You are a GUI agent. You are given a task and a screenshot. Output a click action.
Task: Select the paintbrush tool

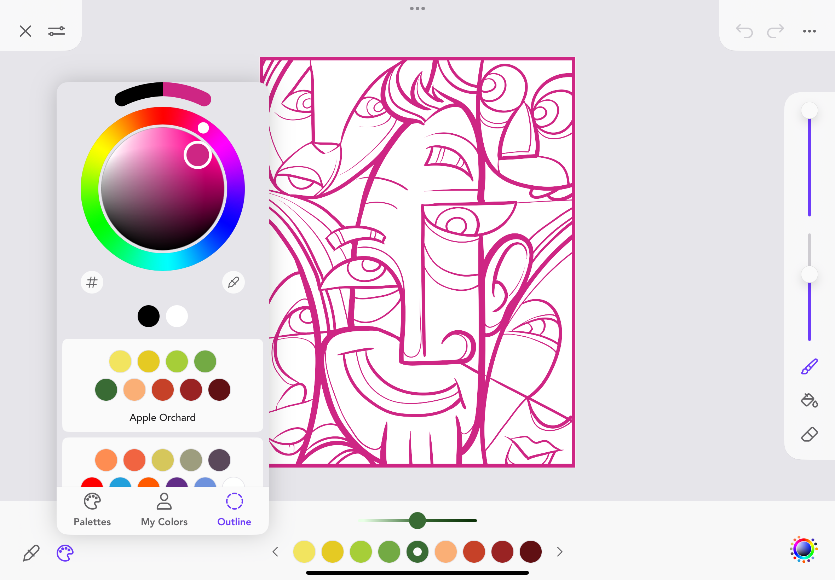click(809, 366)
